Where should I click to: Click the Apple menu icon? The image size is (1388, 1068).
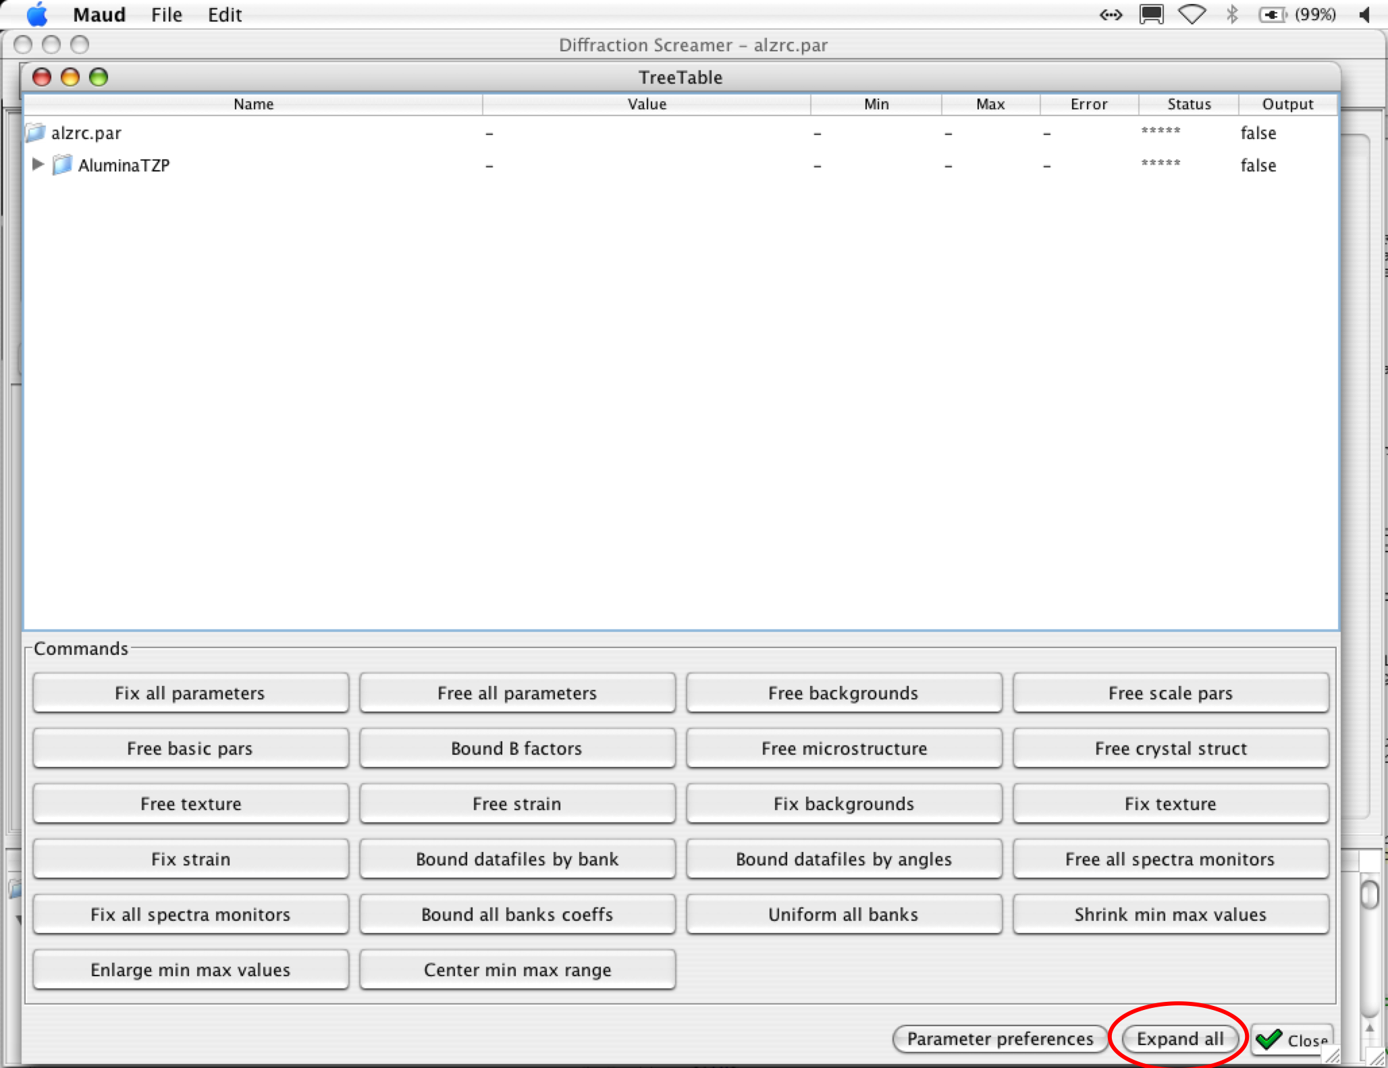[x=37, y=14]
